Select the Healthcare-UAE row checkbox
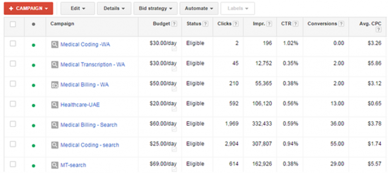388x173 pixels. click(x=13, y=104)
